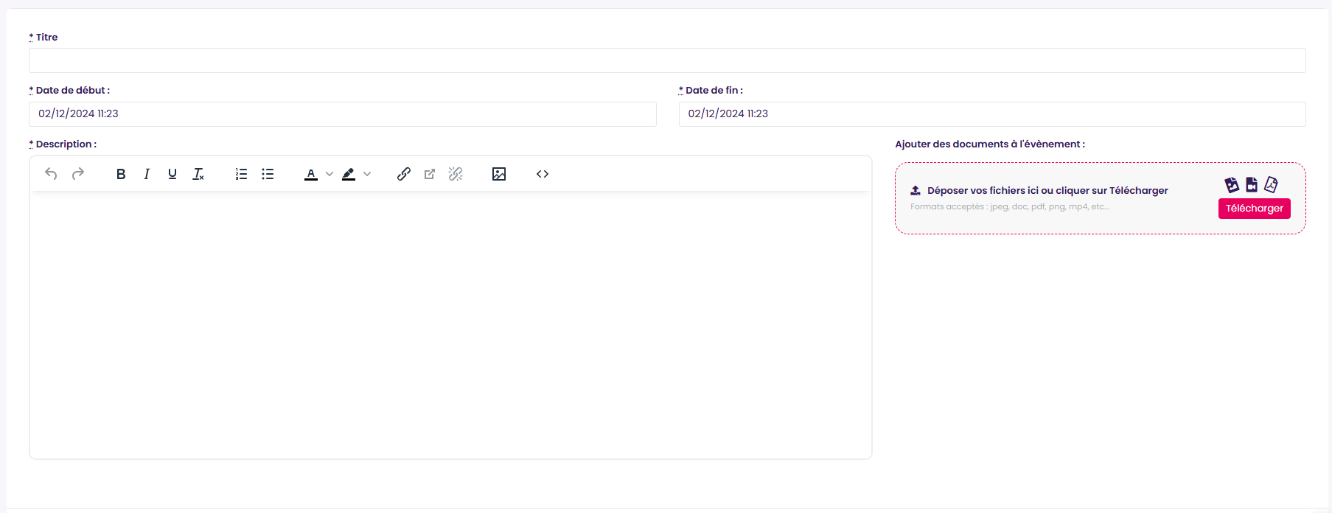The height and width of the screenshot is (513, 1332).
Task: Insert a numbered list
Action: (241, 174)
